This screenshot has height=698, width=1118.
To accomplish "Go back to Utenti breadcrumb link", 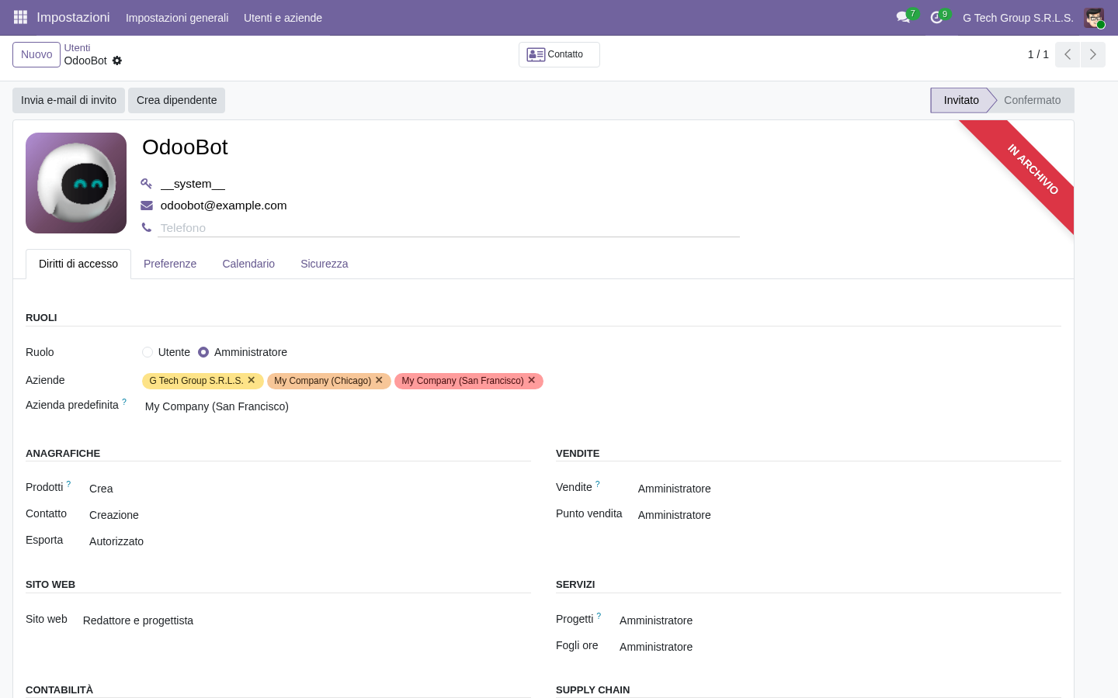I will tap(77, 48).
